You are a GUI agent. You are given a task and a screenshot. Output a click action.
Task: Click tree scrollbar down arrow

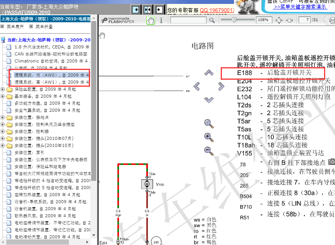tap(94, 235)
